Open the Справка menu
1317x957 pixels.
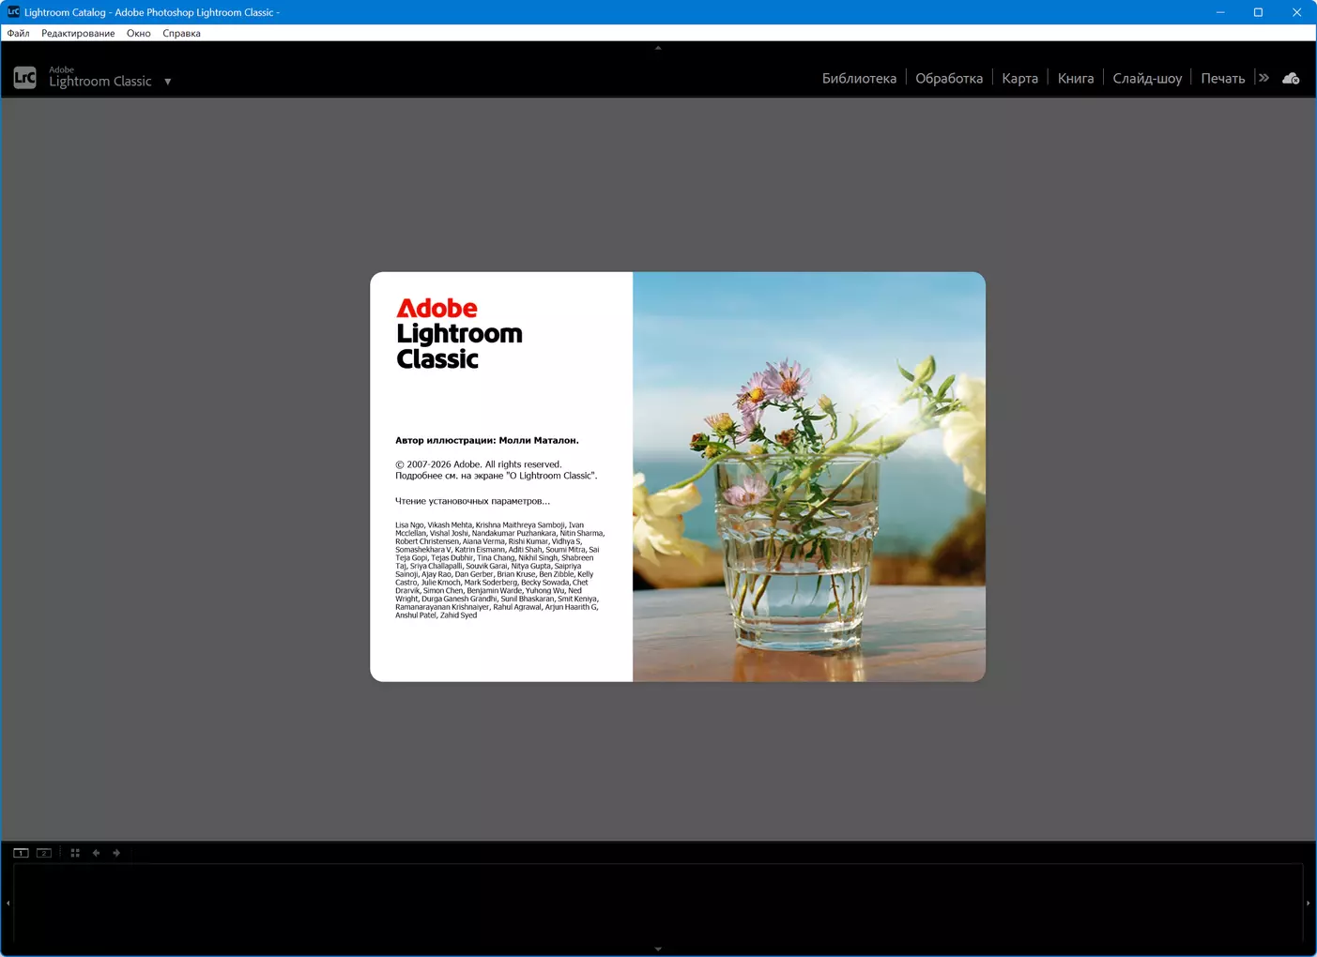coord(181,33)
